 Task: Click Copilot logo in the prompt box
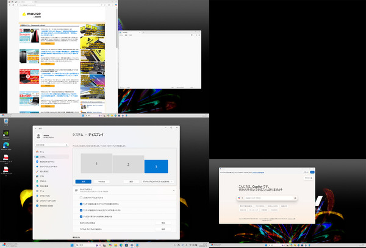click(x=239, y=198)
